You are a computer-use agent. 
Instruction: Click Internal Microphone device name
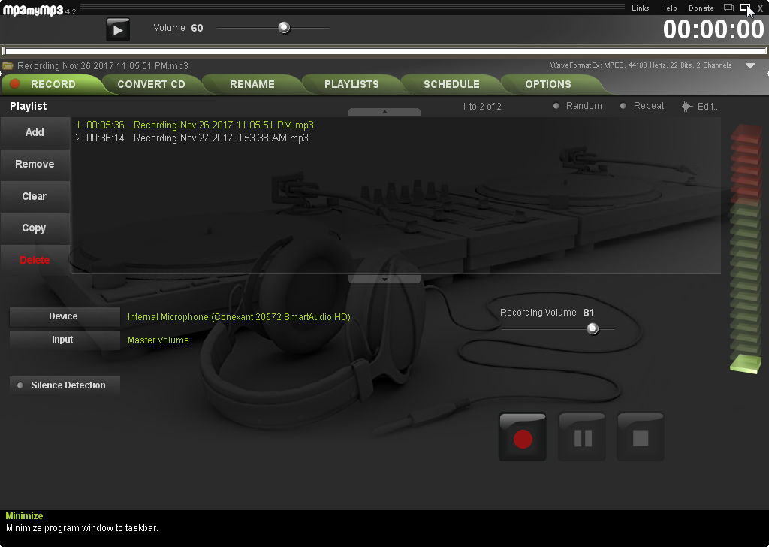tap(239, 317)
